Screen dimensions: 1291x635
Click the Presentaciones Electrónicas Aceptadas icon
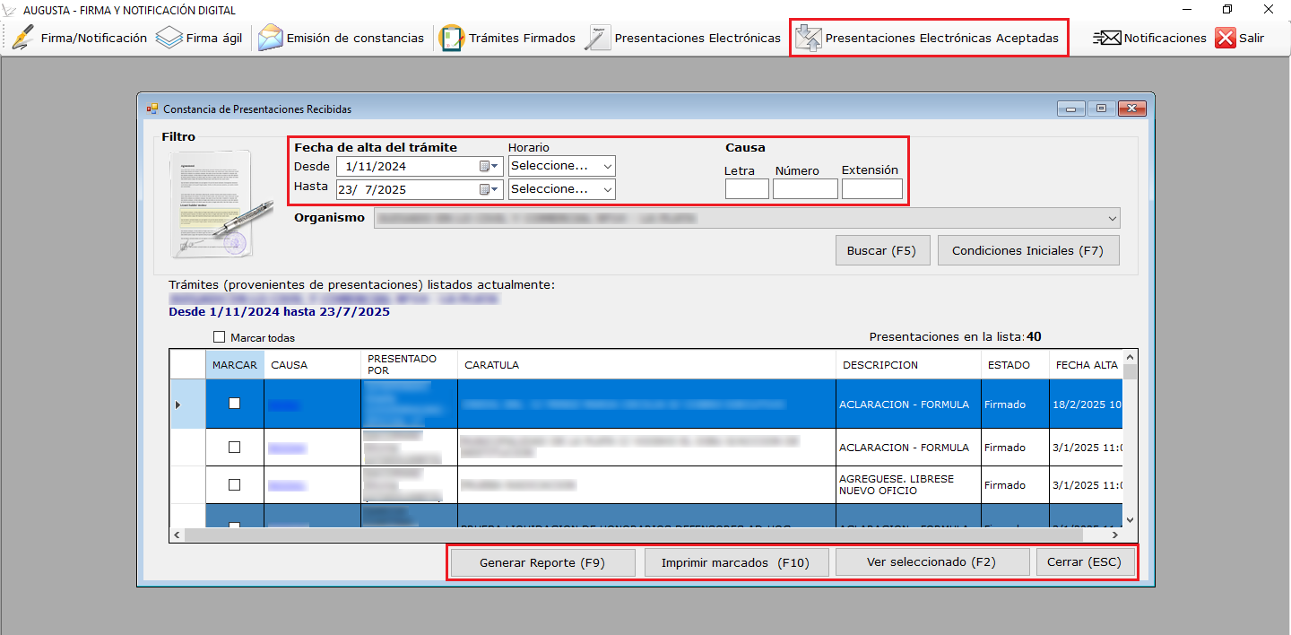tap(808, 39)
